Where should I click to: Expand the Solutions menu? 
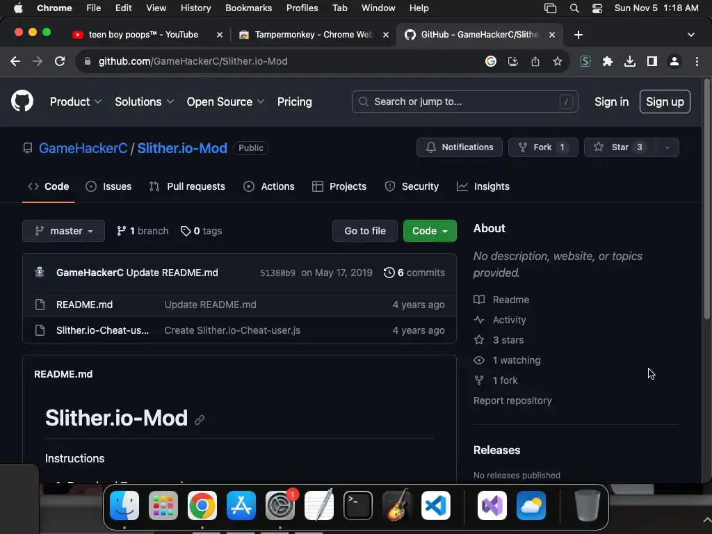pos(144,102)
